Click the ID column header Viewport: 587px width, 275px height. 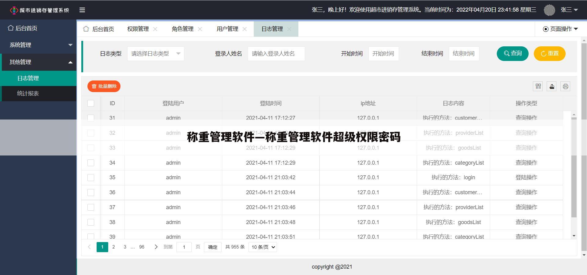(112, 103)
